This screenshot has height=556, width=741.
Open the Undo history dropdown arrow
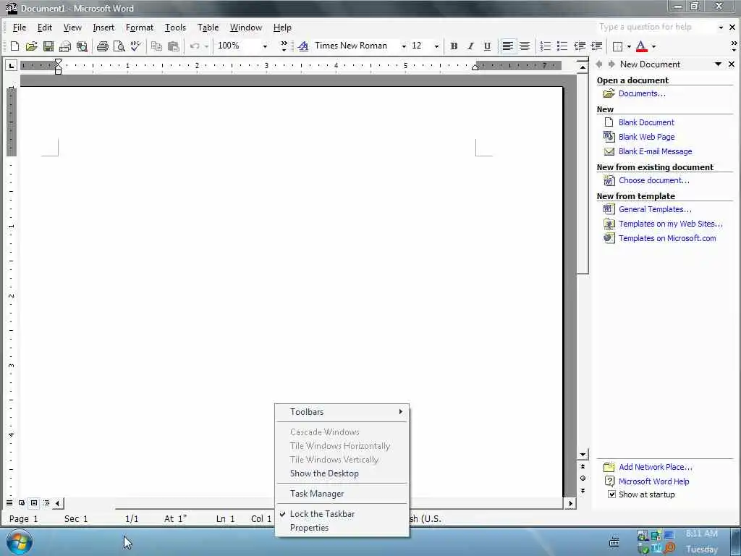(x=206, y=46)
